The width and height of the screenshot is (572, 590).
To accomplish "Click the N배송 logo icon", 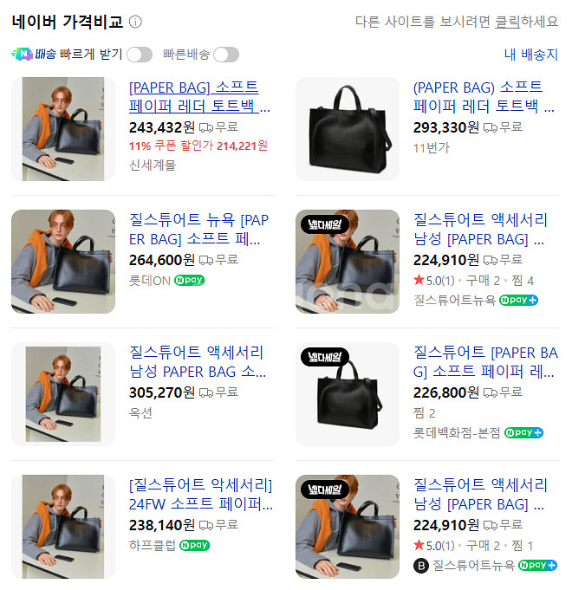I will (23, 55).
